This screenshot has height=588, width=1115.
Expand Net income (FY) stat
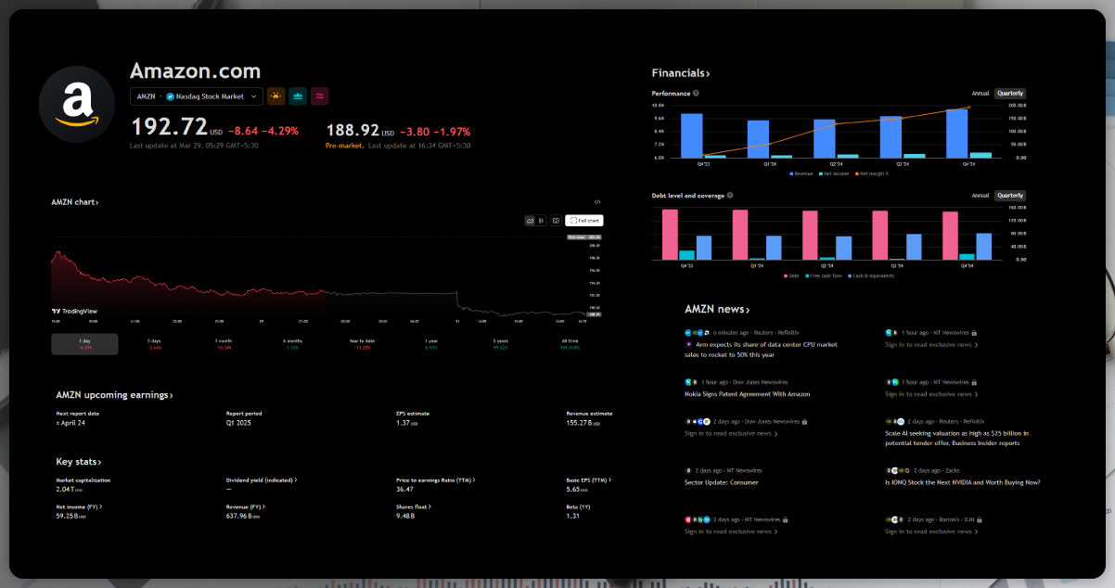click(x=79, y=506)
